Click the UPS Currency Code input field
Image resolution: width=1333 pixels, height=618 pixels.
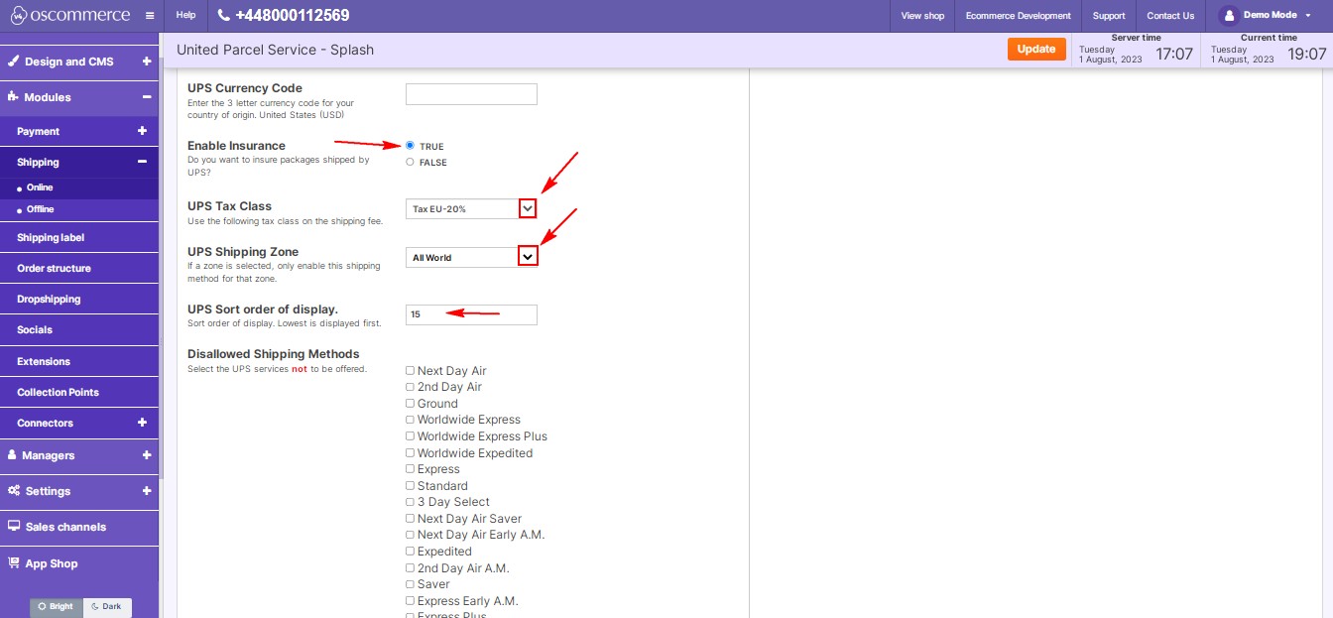(471, 94)
